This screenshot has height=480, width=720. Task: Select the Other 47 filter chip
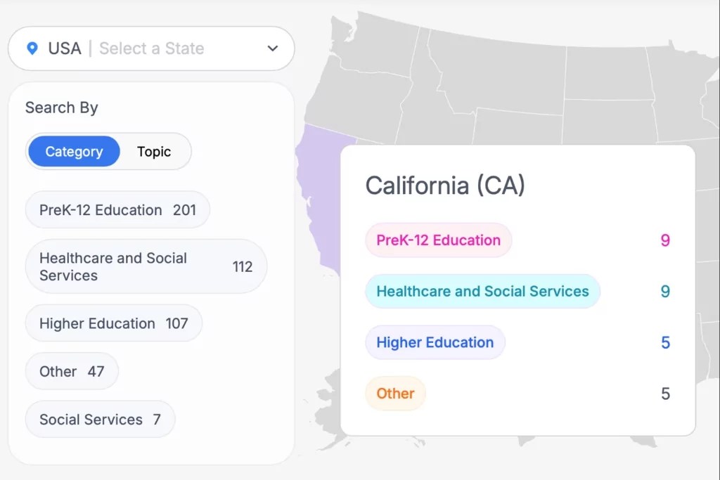72,371
